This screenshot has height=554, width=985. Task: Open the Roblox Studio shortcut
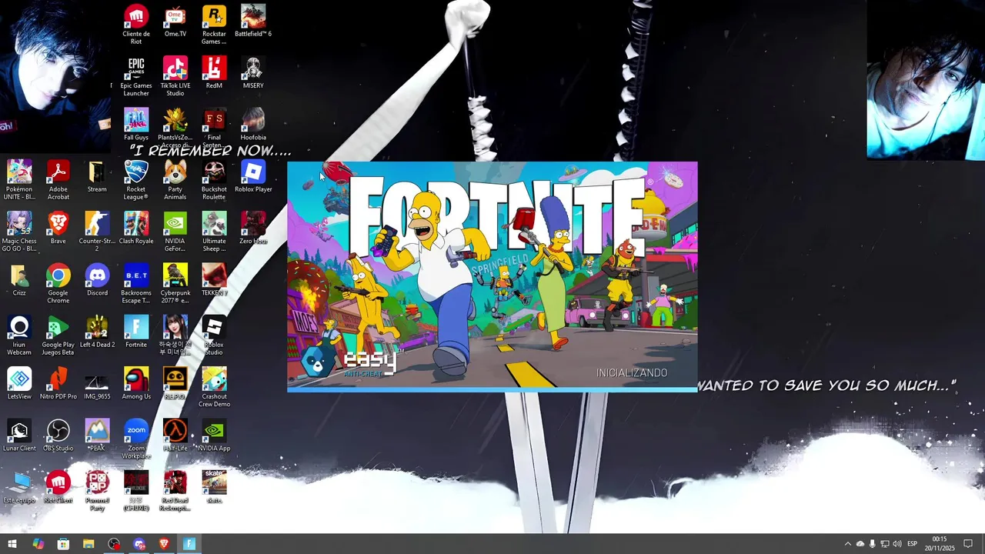[x=214, y=335]
